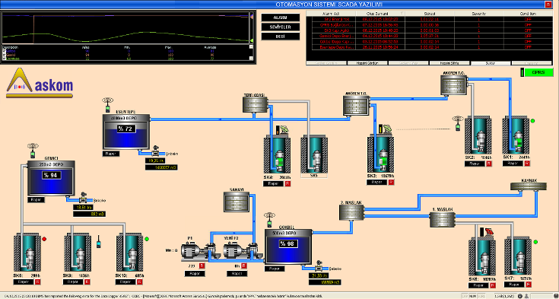Click sort arrow on Oluş Zamanı column
This screenshot has height=299, width=559.
tap(402, 14)
